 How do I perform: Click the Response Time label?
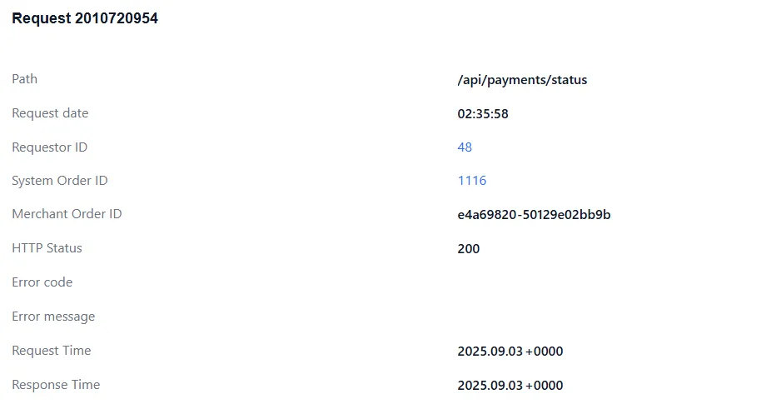point(56,385)
